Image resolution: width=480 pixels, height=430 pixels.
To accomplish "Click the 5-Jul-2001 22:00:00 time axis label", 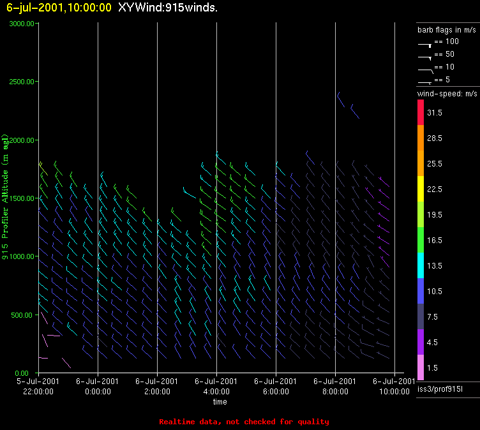I will [38, 386].
